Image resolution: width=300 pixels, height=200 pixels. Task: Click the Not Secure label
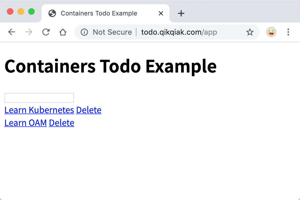pyautogui.click(x=112, y=32)
